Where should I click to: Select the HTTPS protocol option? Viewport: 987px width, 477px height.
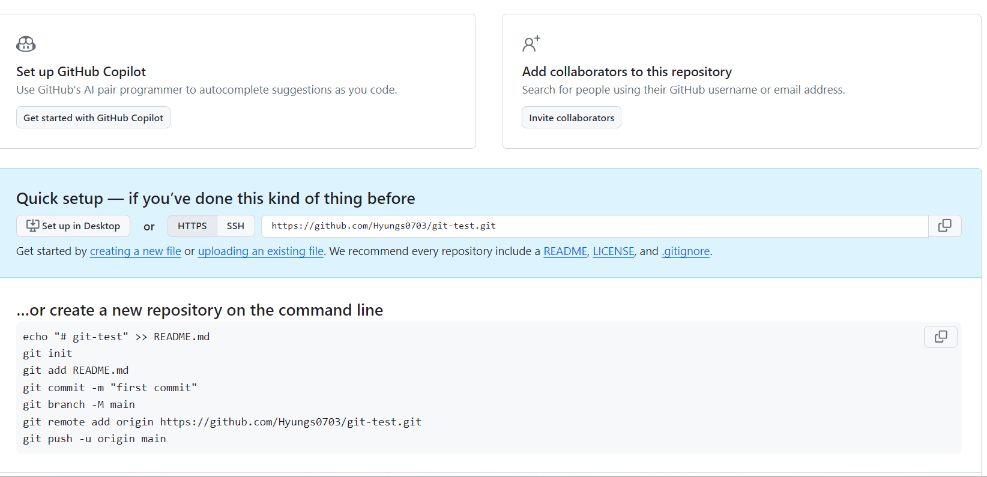coord(192,226)
